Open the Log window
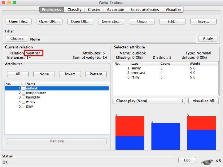223x167 pixels. 187,160
